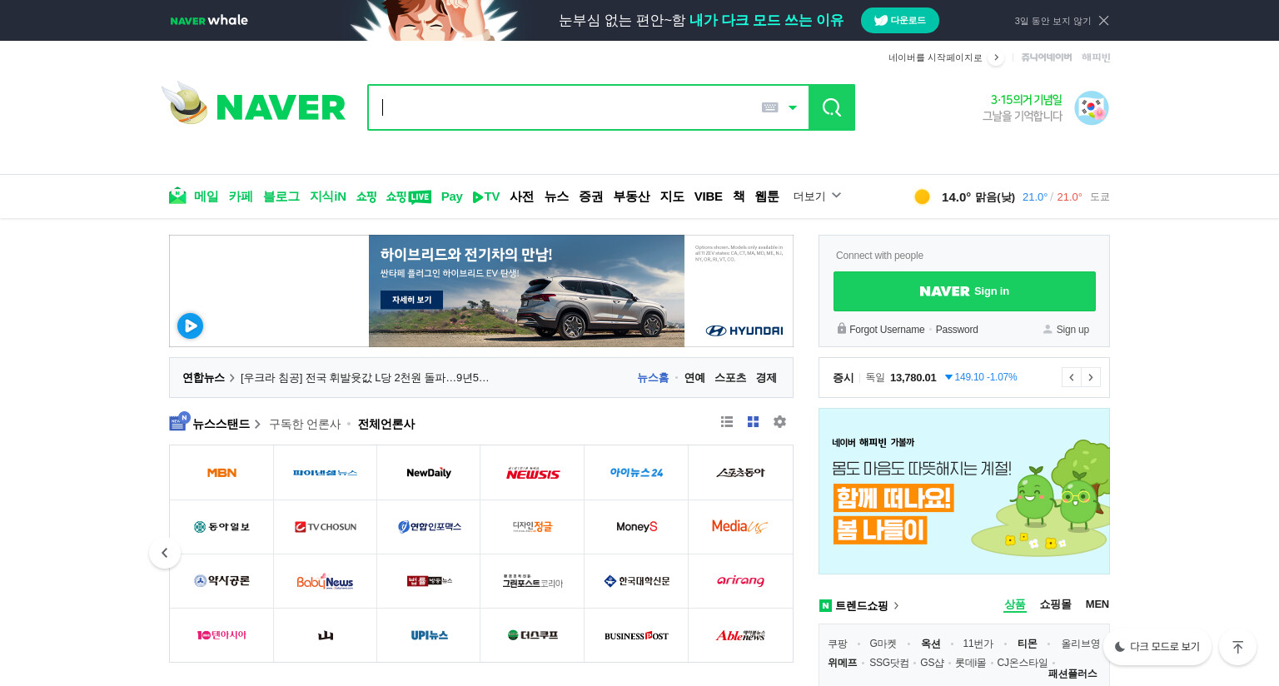1279x686 pixels.
Task: Open the arirang press logo
Action: 740,581
